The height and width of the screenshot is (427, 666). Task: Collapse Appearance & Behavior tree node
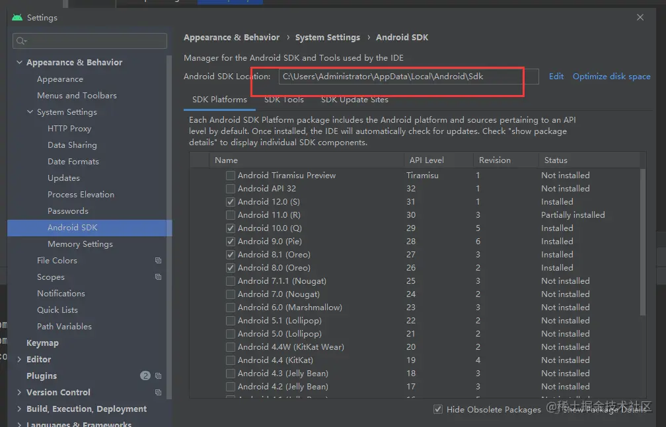pos(19,63)
